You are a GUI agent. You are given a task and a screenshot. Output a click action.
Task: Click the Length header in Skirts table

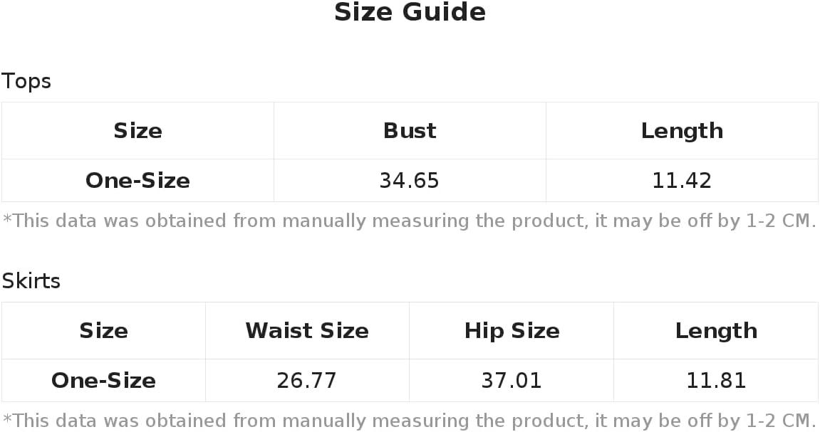click(716, 331)
